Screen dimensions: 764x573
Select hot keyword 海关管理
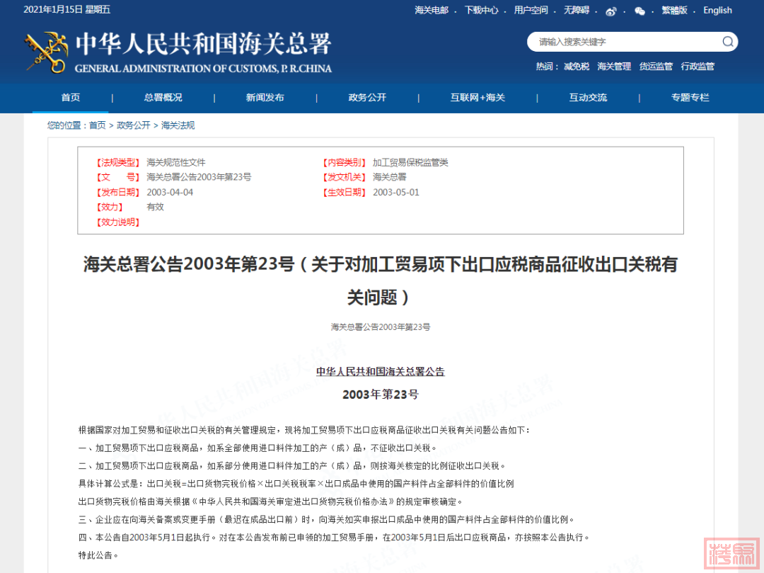614,67
